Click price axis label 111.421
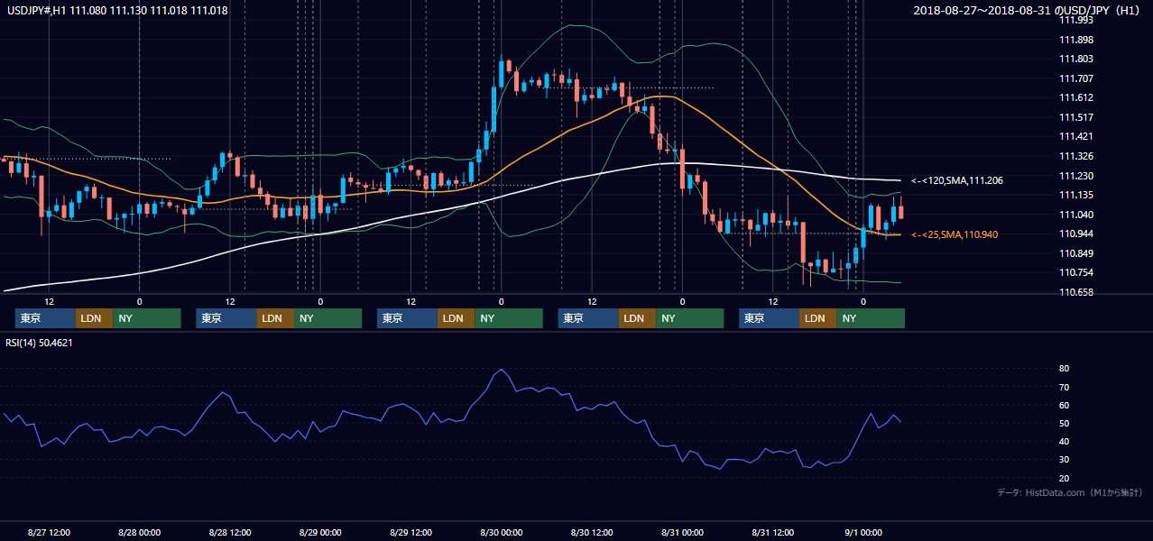 [x=1076, y=136]
